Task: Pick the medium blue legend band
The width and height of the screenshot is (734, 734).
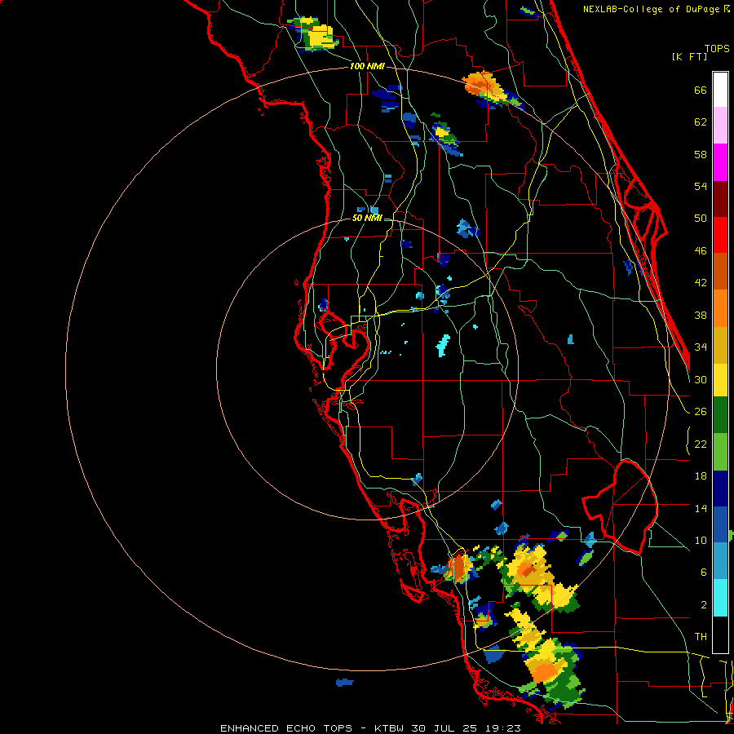Action: [720, 524]
